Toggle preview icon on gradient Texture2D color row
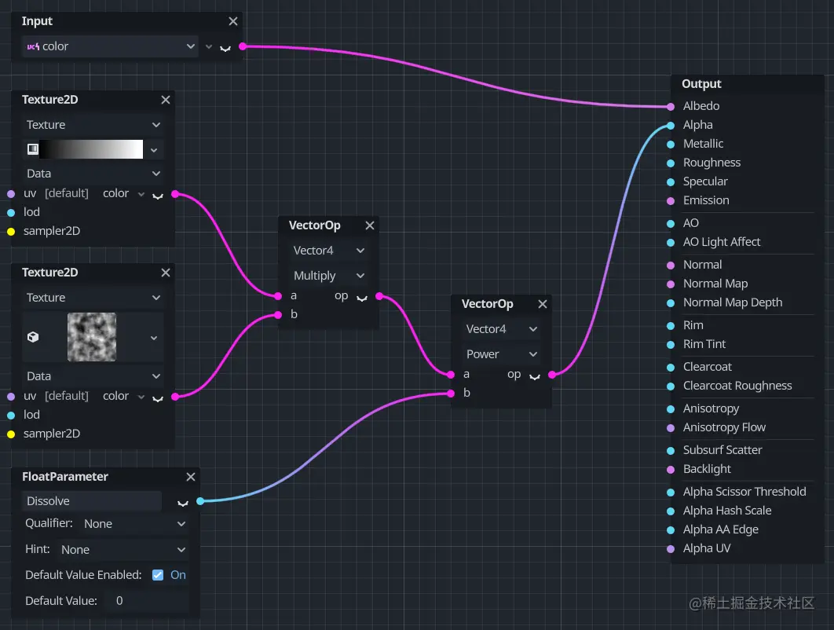Image resolution: width=834 pixels, height=630 pixels. 157,196
